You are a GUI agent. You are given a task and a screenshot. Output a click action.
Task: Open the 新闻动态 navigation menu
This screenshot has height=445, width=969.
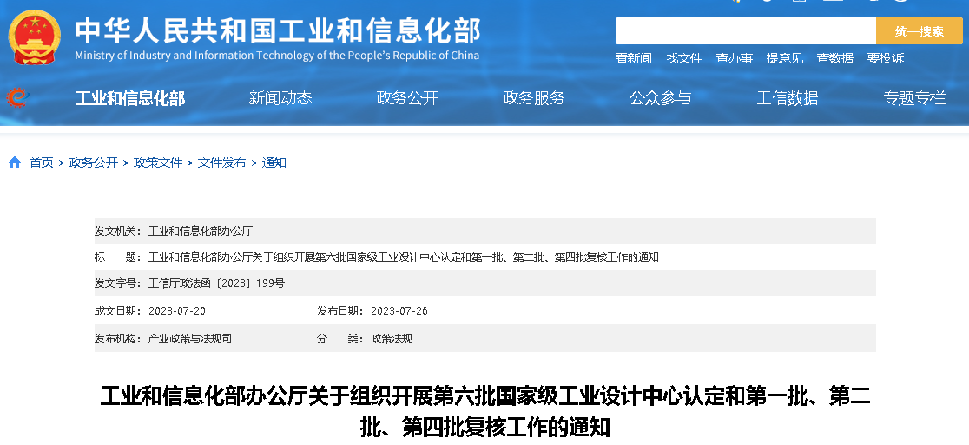click(x=280, y=98)
